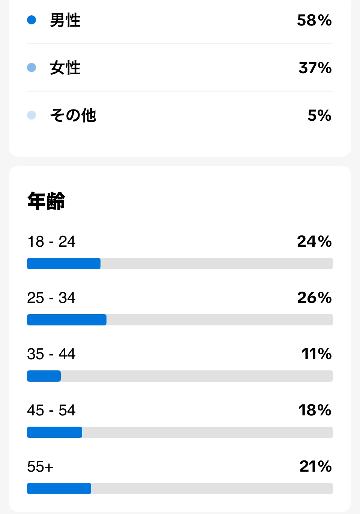The width and height of the screenshot is (360, 514).
Task: Click the 37% value for 女性
Action: coord(315,68)
